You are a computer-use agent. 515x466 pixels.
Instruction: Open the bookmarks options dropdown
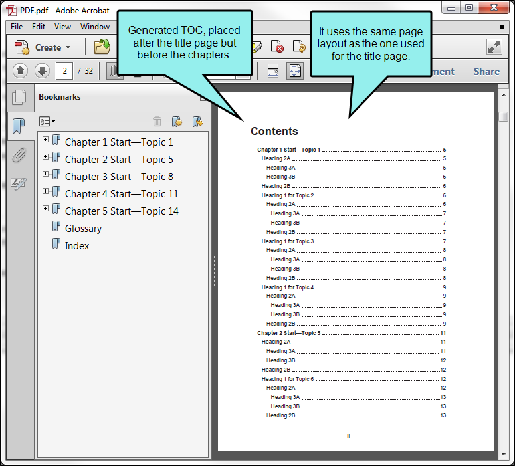47,122
